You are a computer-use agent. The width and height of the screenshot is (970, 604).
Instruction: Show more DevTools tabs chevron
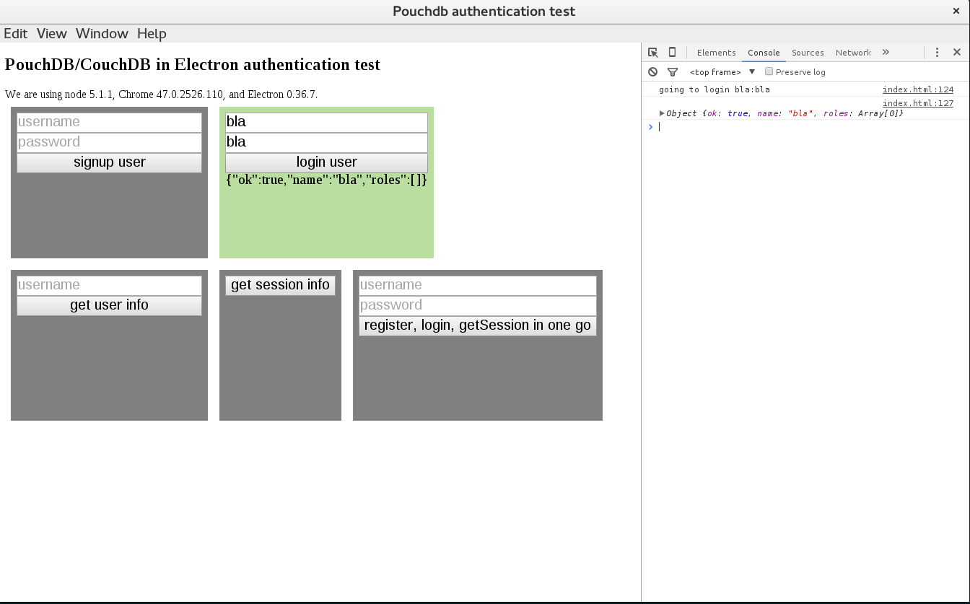point(886,53)
